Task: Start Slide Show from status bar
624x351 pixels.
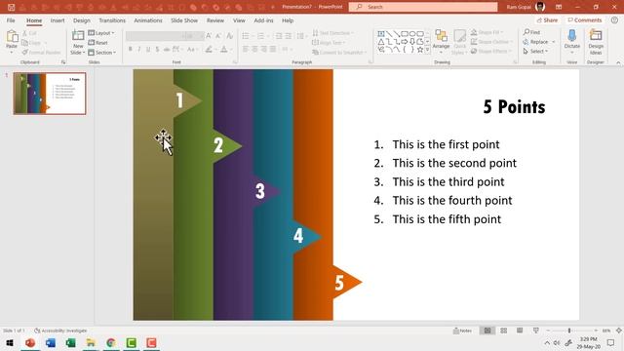Action: 536,331
